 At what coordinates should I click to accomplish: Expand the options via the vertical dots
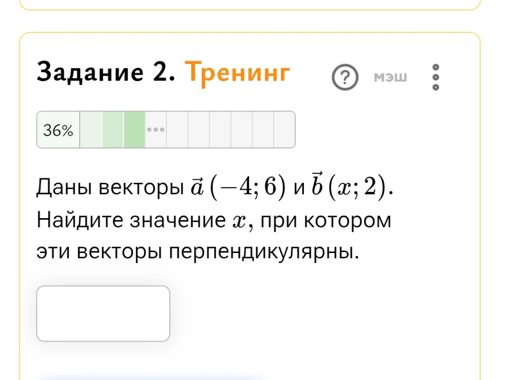[x=436, y=77]
